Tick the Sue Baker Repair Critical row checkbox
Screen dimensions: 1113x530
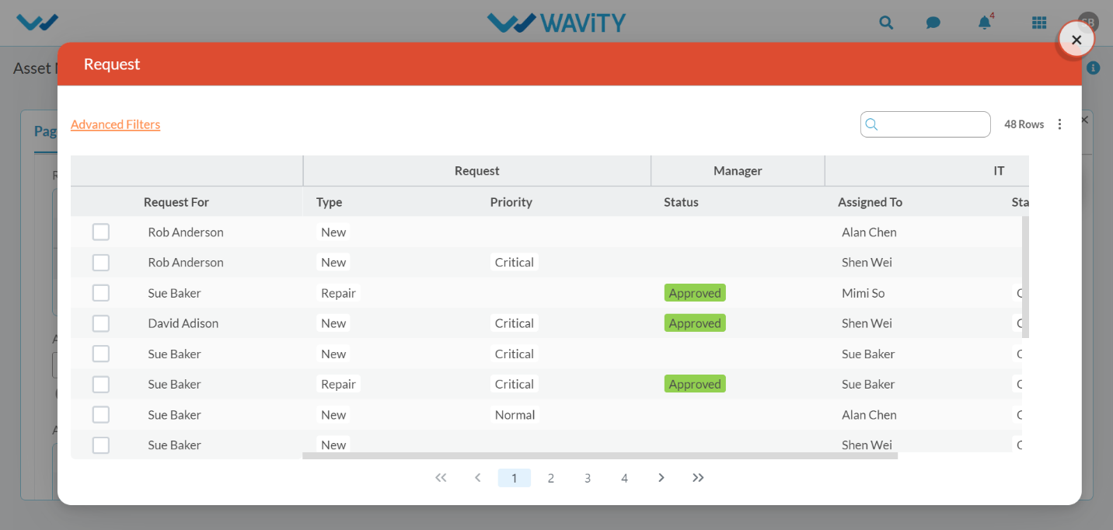101,384
